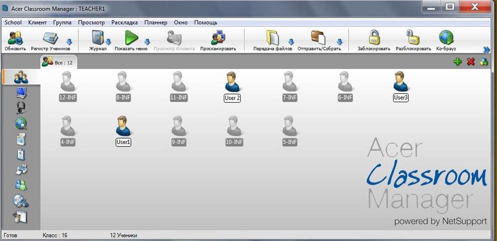Click the red X delete group icon

(x=471, y=62)
